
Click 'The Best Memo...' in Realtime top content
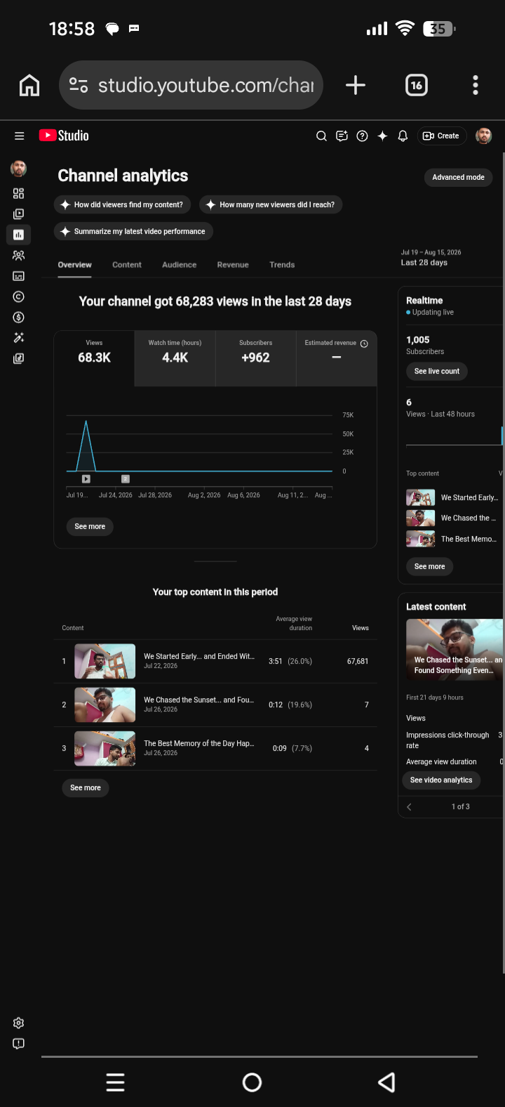coord(469,539)
